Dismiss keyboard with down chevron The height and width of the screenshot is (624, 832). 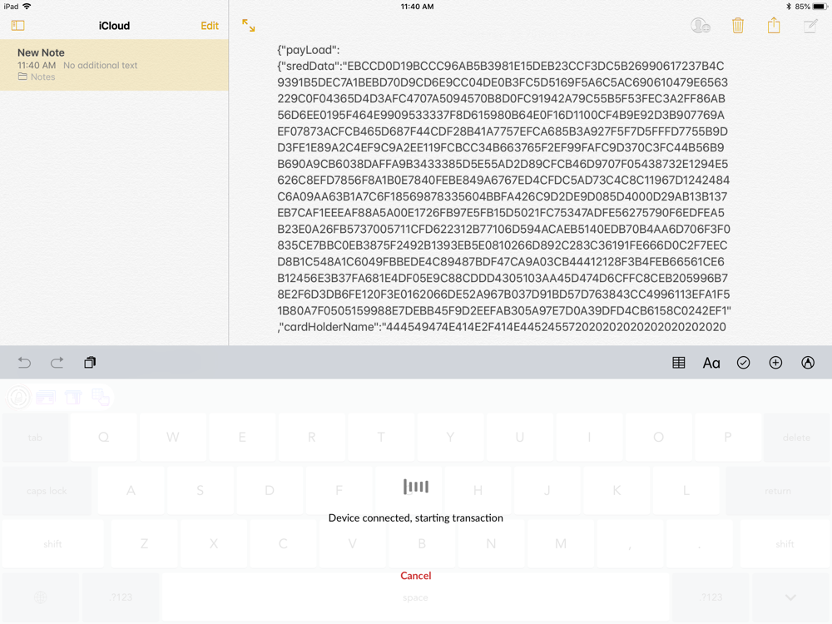[x=790, y=597]
